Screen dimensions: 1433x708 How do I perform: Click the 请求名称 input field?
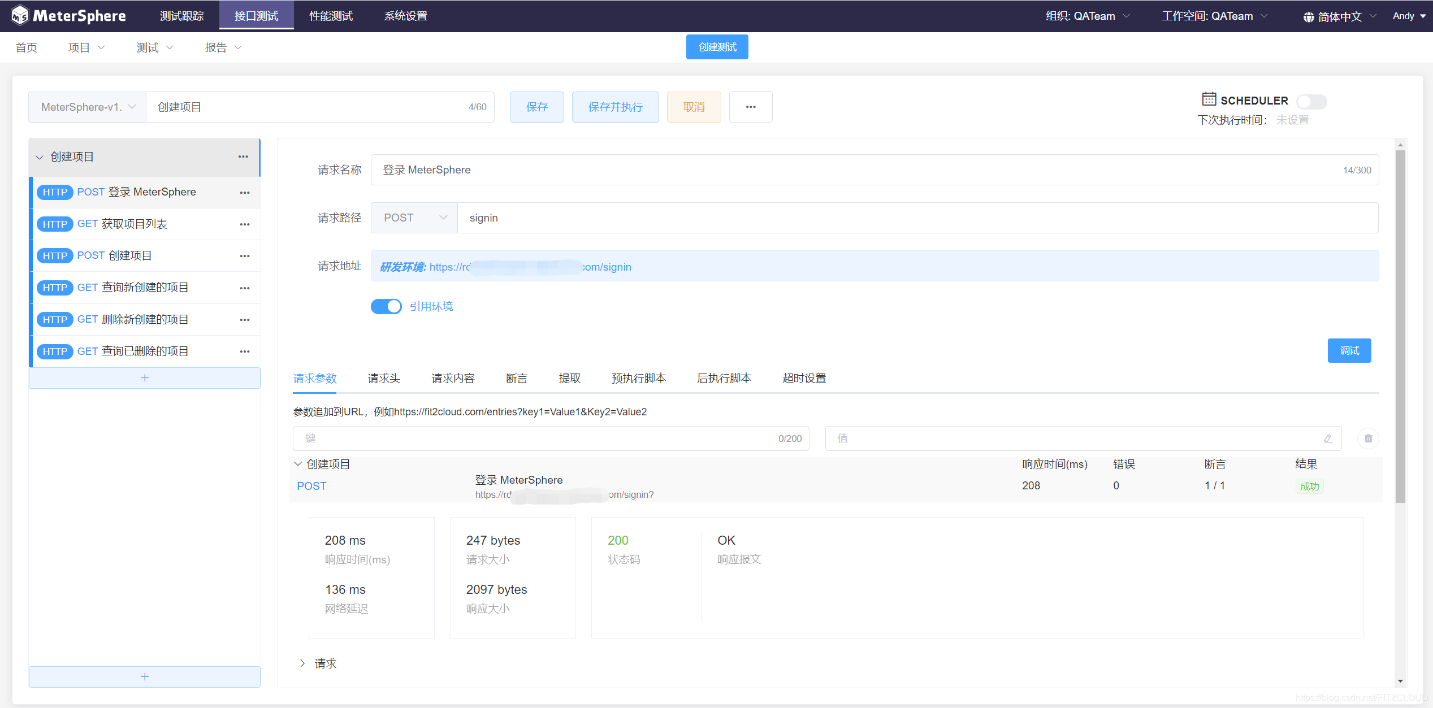[875, 170]
